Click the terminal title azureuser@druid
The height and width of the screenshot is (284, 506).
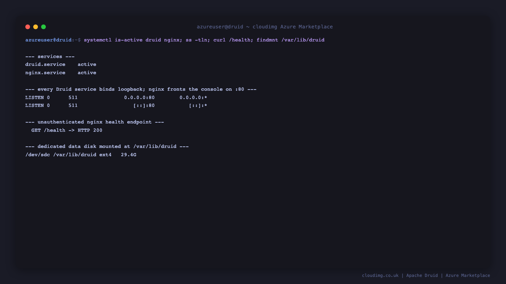(x=265, y=27)
